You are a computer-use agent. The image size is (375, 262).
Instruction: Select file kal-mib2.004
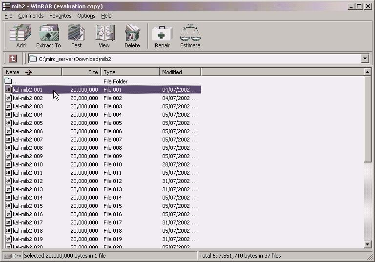[28, 115]
